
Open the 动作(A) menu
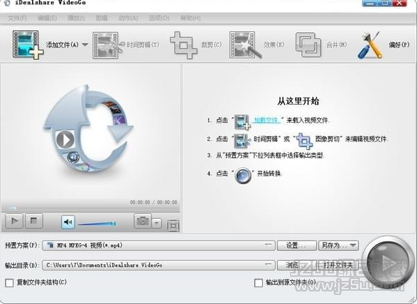128,18
